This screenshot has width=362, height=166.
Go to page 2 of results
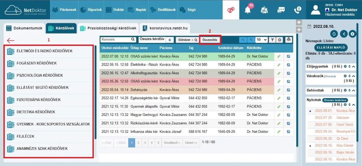click(x=138, y=143)
